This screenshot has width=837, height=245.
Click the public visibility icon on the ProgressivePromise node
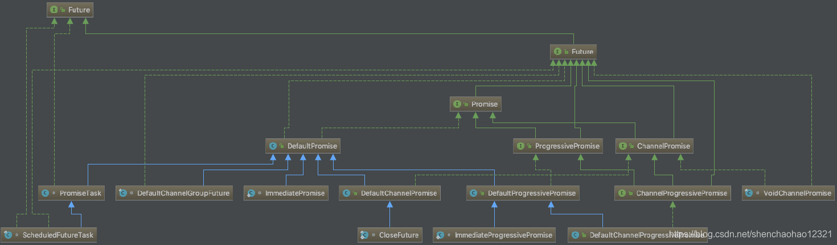pos(530,146)
